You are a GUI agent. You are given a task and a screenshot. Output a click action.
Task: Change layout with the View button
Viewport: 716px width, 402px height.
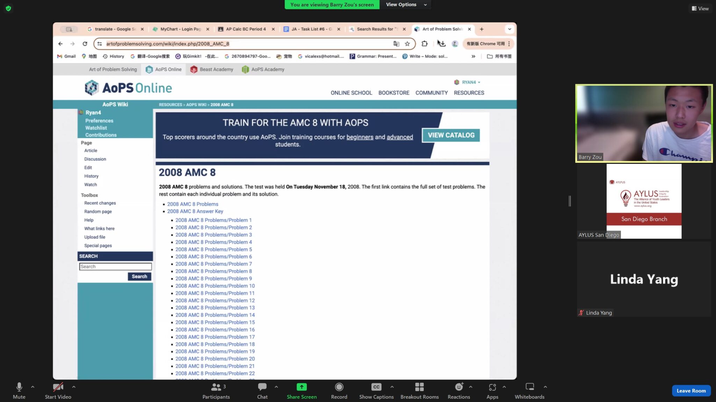(700, 8)
